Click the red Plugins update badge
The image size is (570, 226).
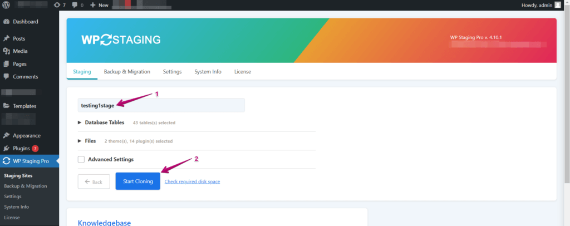point(35,148)
